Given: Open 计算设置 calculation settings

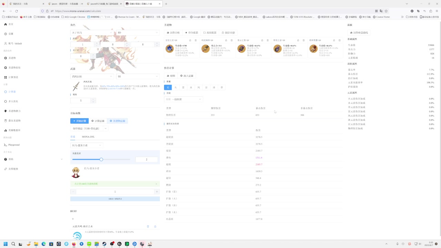Looking at the screenshot, I should pos(98,121).
